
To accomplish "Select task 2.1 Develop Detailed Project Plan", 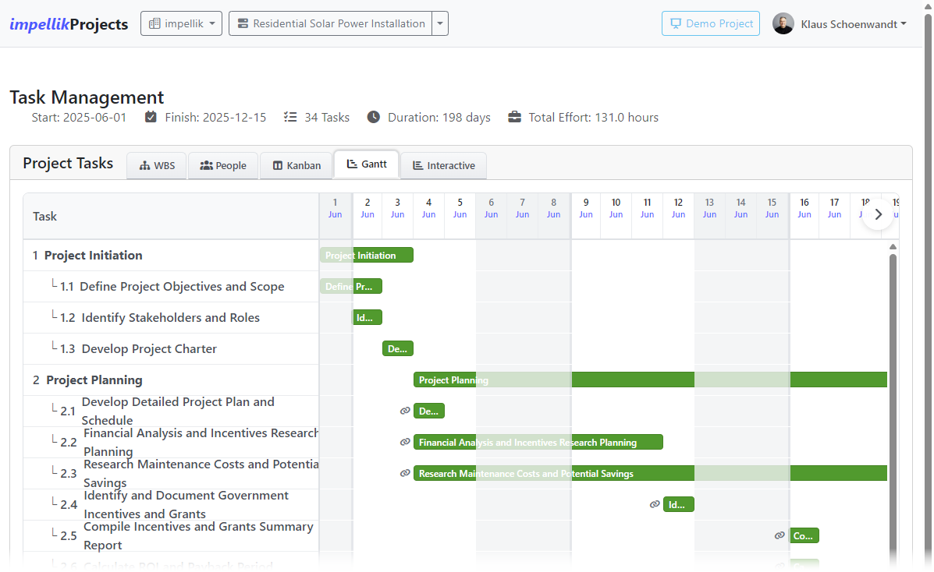I will click(171, 411).
